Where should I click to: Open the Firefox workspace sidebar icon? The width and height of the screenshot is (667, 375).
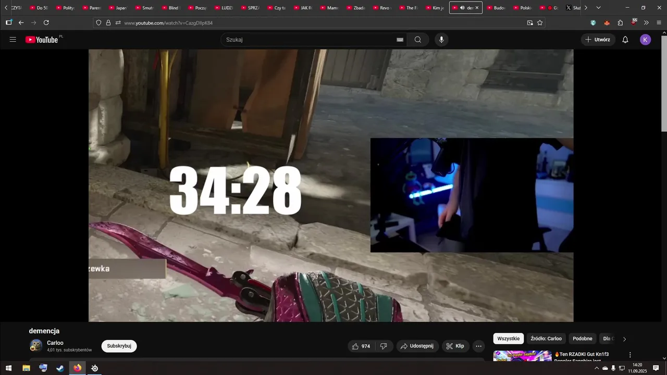coord(9,23)
